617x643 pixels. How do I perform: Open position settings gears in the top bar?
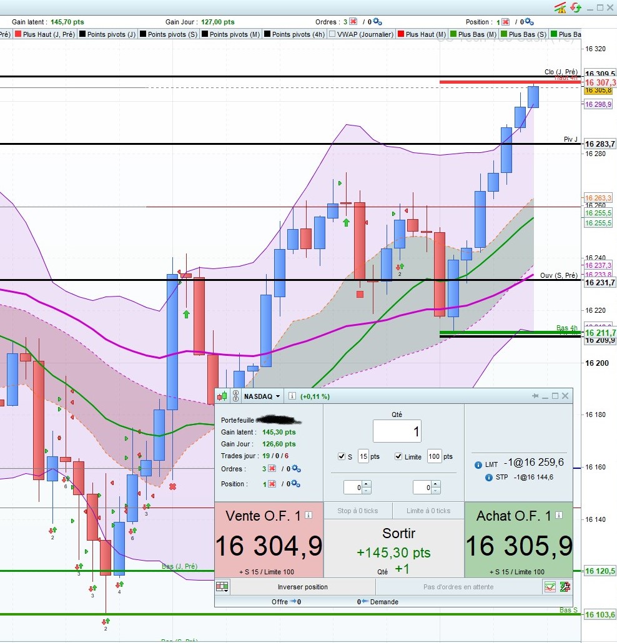pyautogui.click(x=529, y=22)
